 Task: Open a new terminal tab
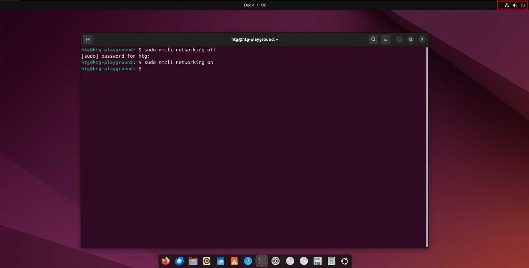pos(88,39)
